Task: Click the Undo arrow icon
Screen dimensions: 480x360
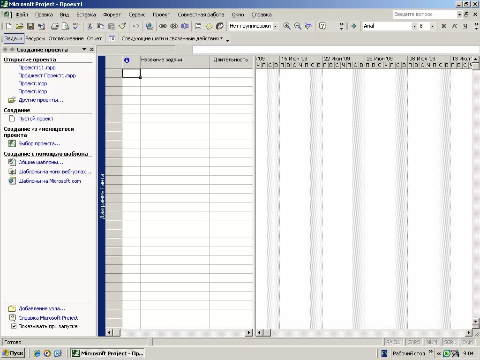Action: click(136, 26)
